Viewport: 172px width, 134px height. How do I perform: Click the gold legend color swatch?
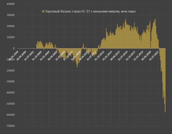pos(43,12)
